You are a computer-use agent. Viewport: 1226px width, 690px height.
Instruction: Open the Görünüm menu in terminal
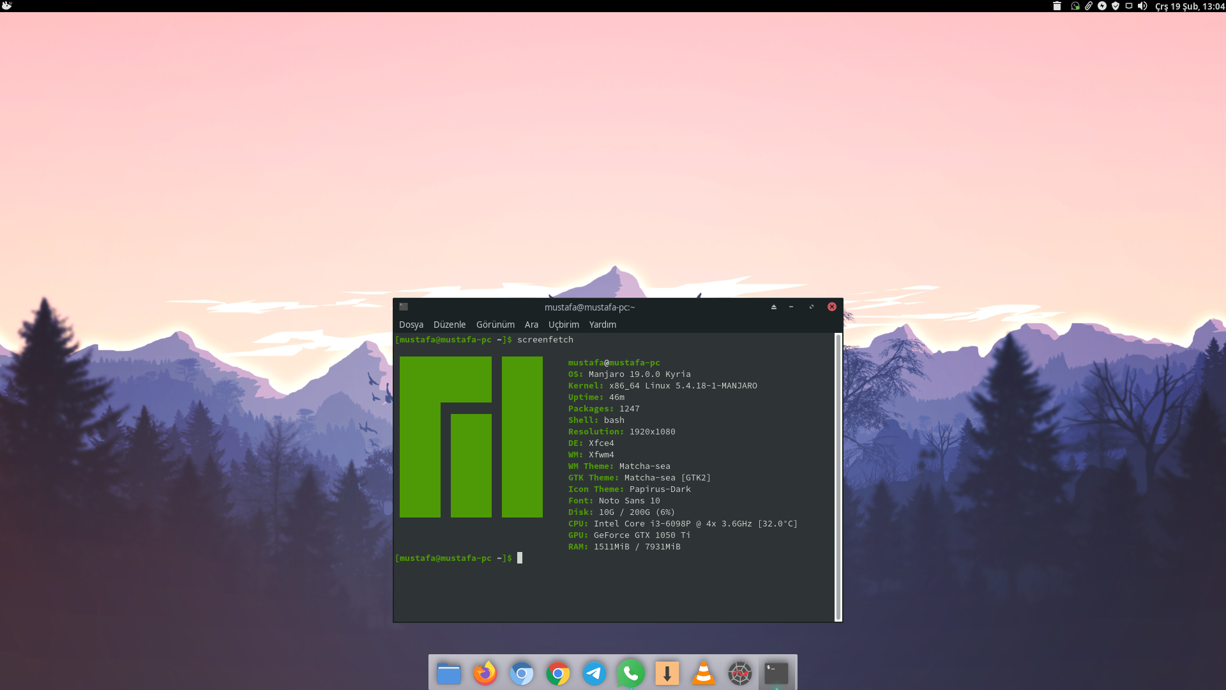[495, 325]
